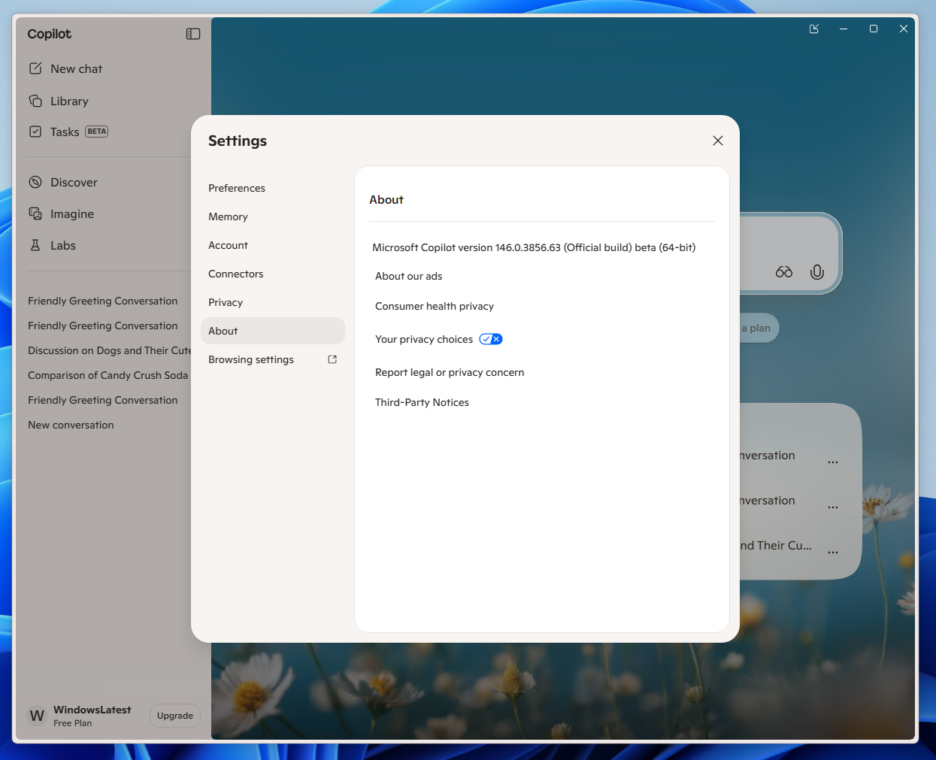Click the microphone icon
Image resolution: width=936 pixels, height=760 pixels.
pos(817,272)
